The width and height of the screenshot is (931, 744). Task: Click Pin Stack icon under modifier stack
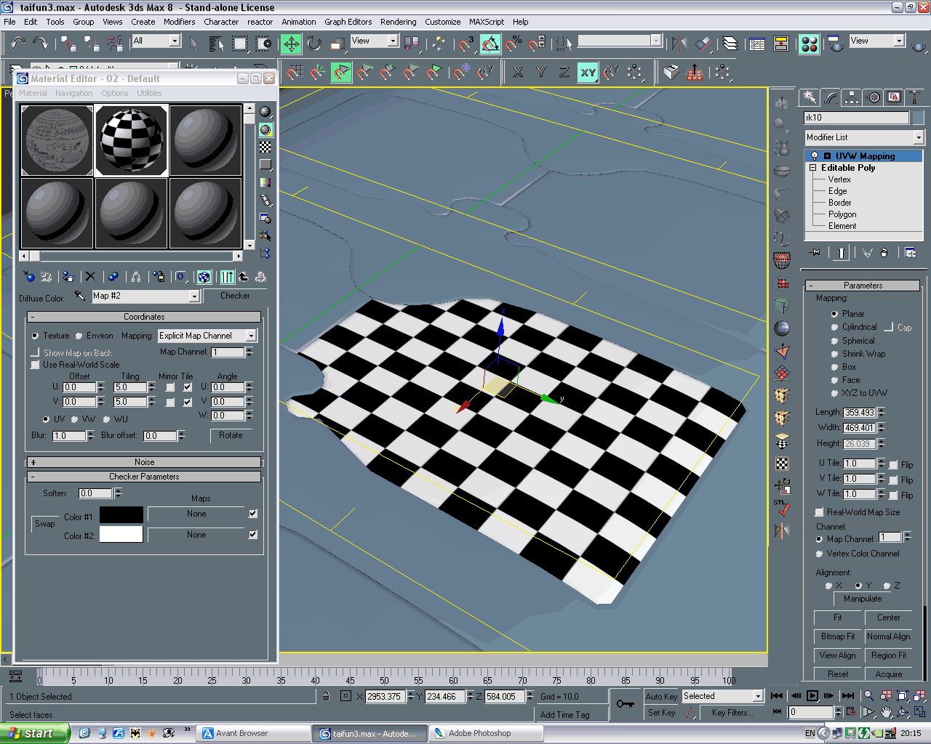815,252
